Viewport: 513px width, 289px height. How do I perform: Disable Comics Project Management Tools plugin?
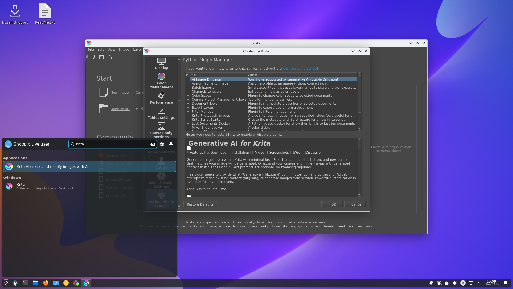pyautogui.click(x=188, y=100)
